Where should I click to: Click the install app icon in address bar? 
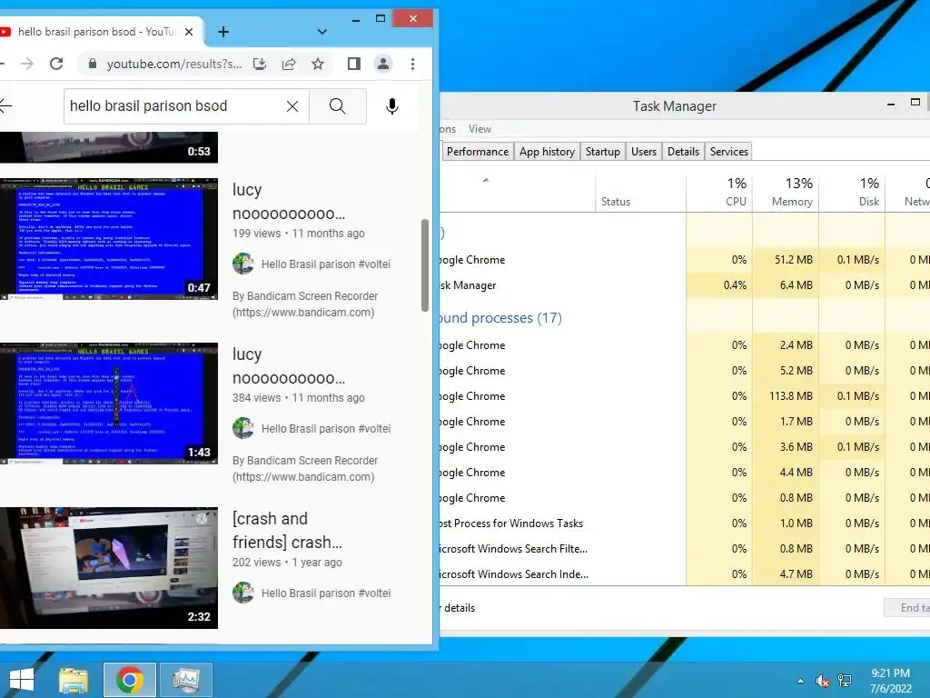[x=259, y=64]
